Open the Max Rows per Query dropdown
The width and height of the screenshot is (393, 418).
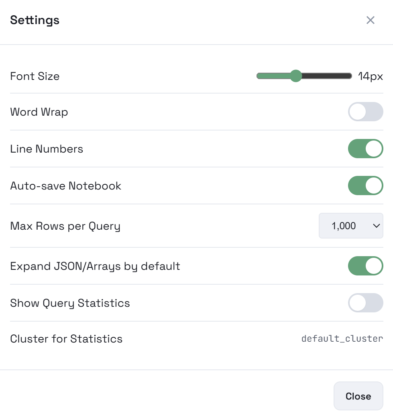[x=351, y=226]
